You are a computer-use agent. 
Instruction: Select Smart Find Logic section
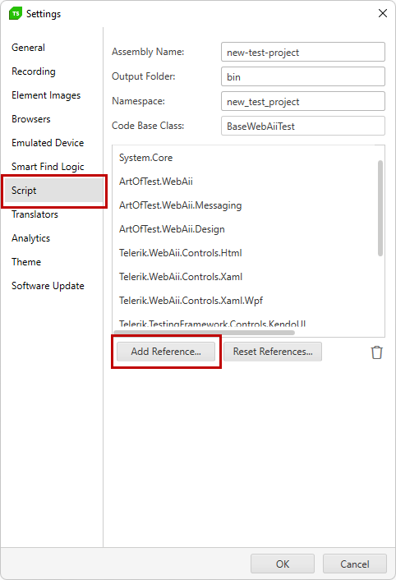(48, 167)
